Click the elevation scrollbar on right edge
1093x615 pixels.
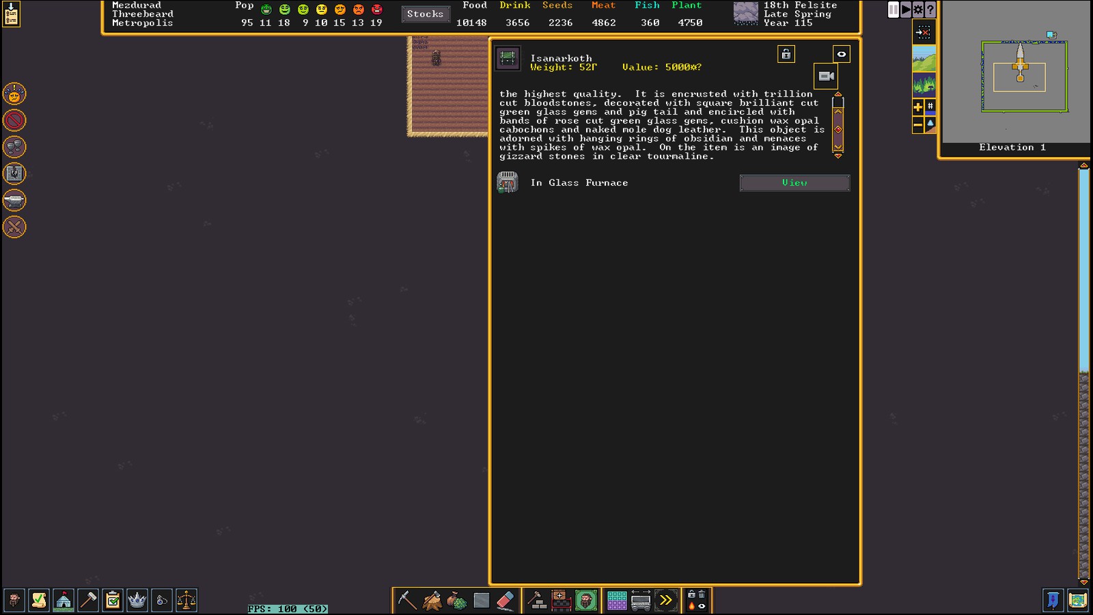(1083, 273)
